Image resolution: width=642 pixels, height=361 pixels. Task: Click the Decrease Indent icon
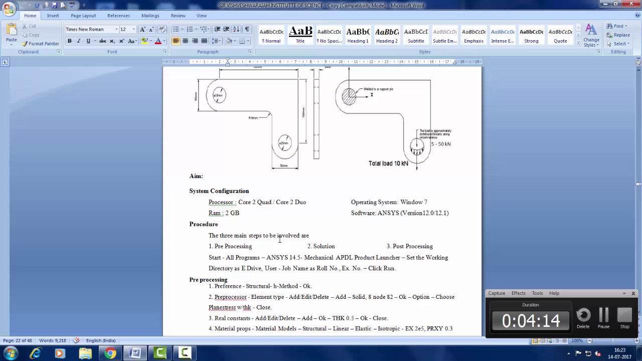point(217,29)
